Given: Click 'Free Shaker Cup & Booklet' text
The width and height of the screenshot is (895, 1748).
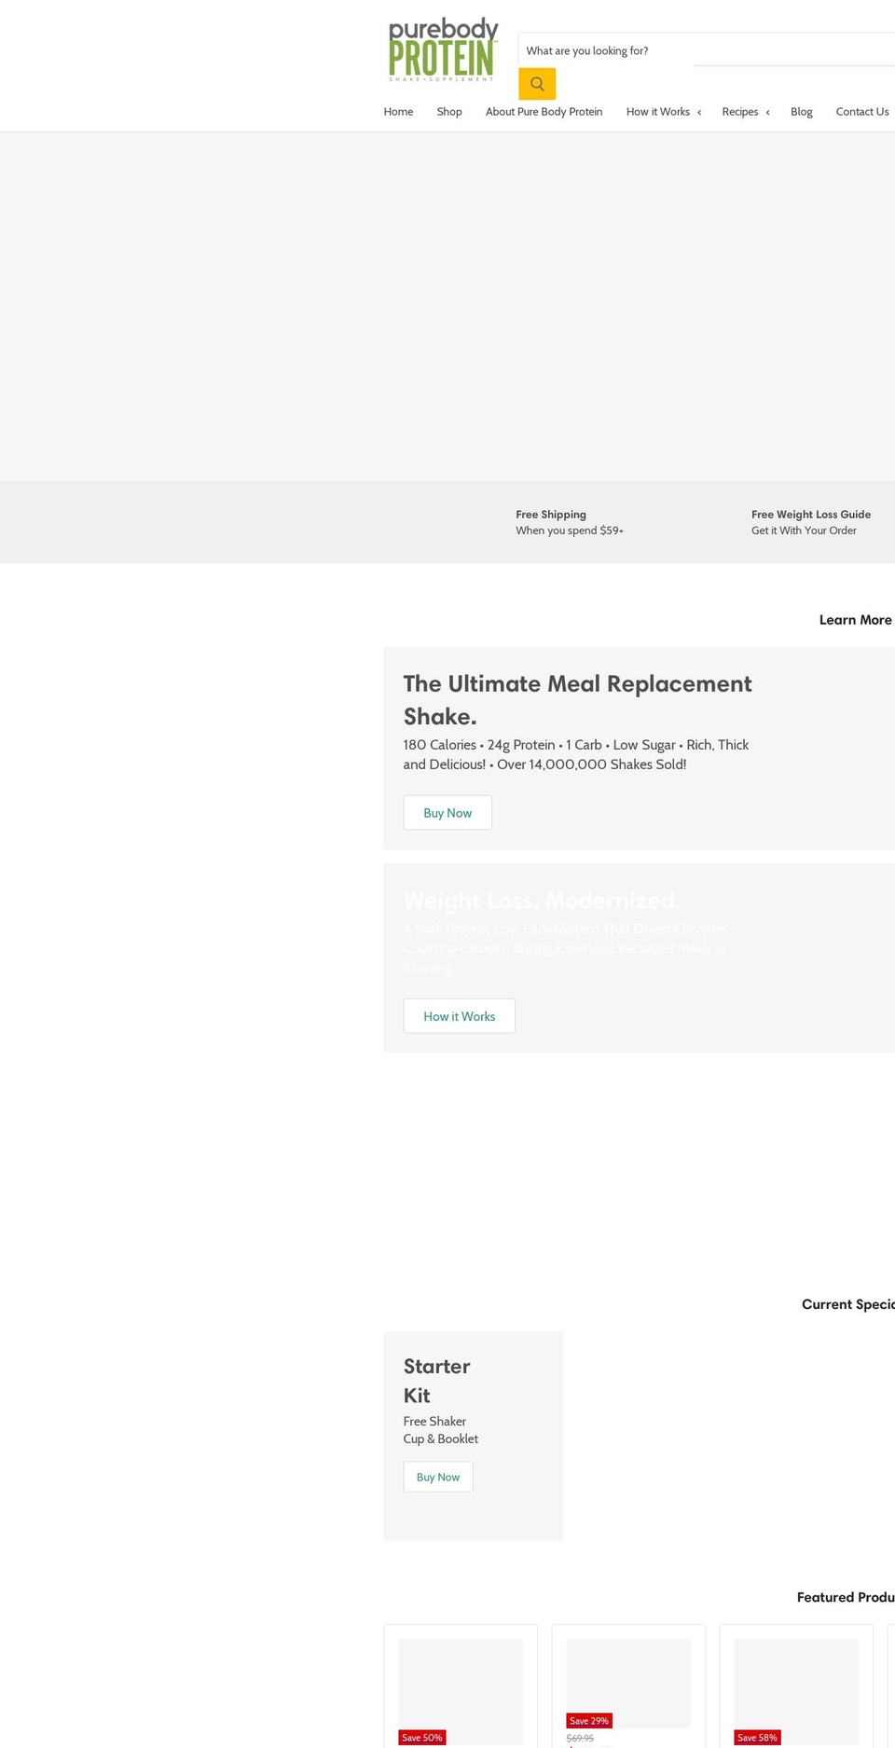Looking at the screenshot, I should click(x=440, y=1430).
